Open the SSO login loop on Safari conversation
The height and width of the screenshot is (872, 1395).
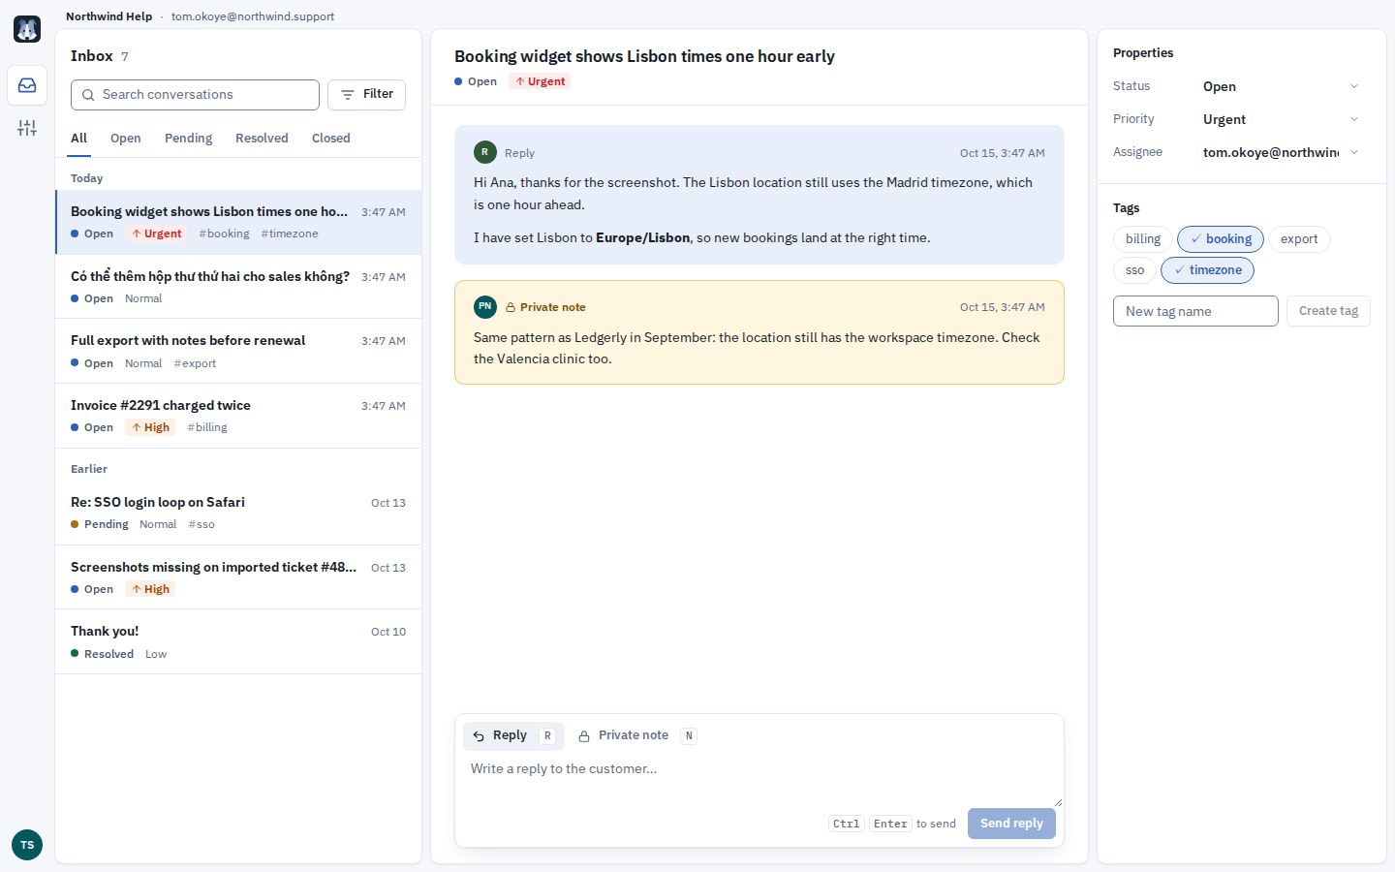pos(238,513)
